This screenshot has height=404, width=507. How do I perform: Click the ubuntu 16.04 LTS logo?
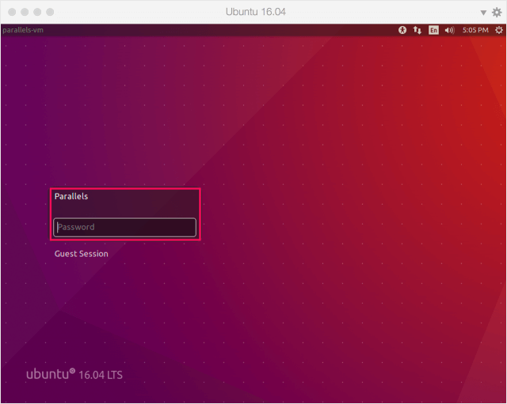74,374
